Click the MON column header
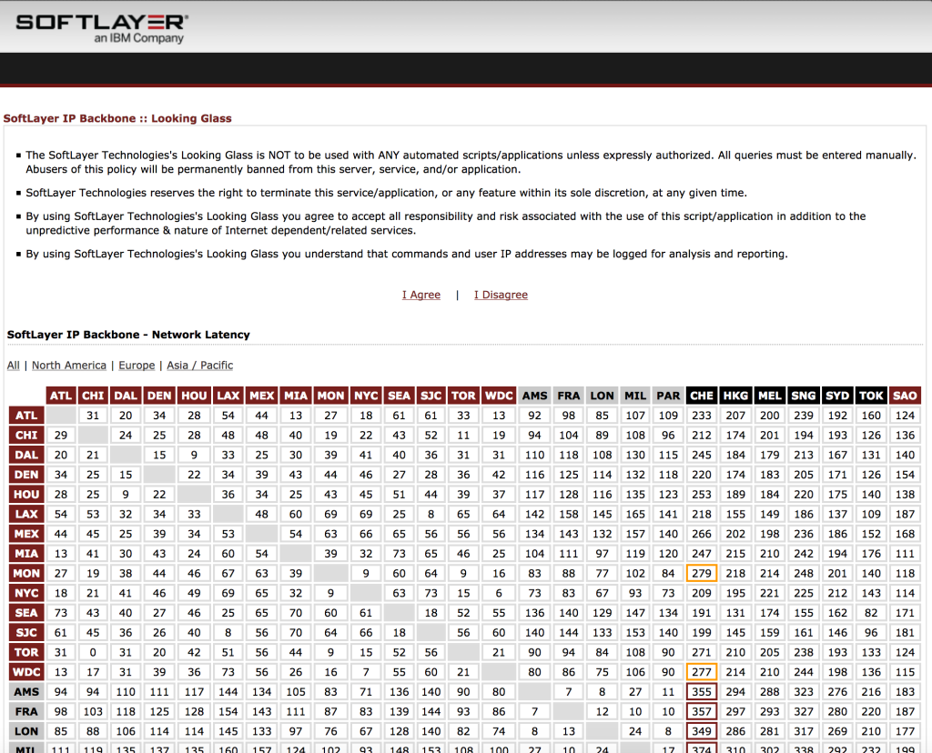932x753 pixels. click(330, 396)
